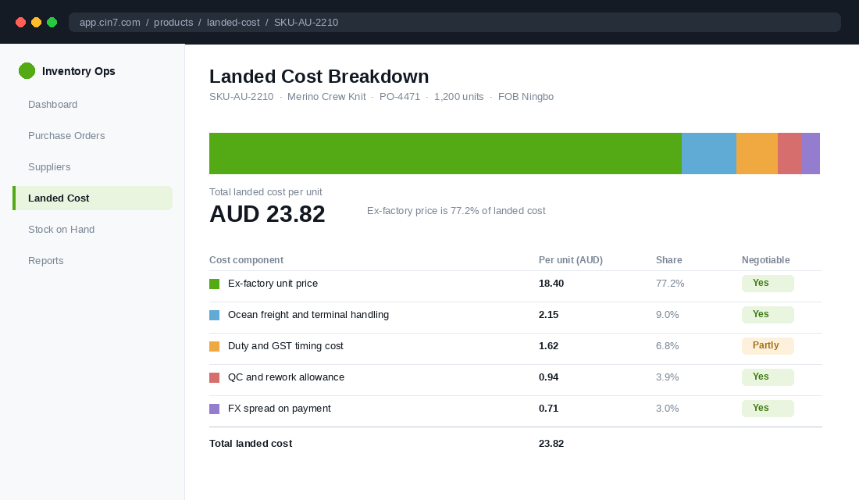The width and height of the screenshot is (859, 500).
Task: Click the Total landed cost row label
Action: (251, 444)
